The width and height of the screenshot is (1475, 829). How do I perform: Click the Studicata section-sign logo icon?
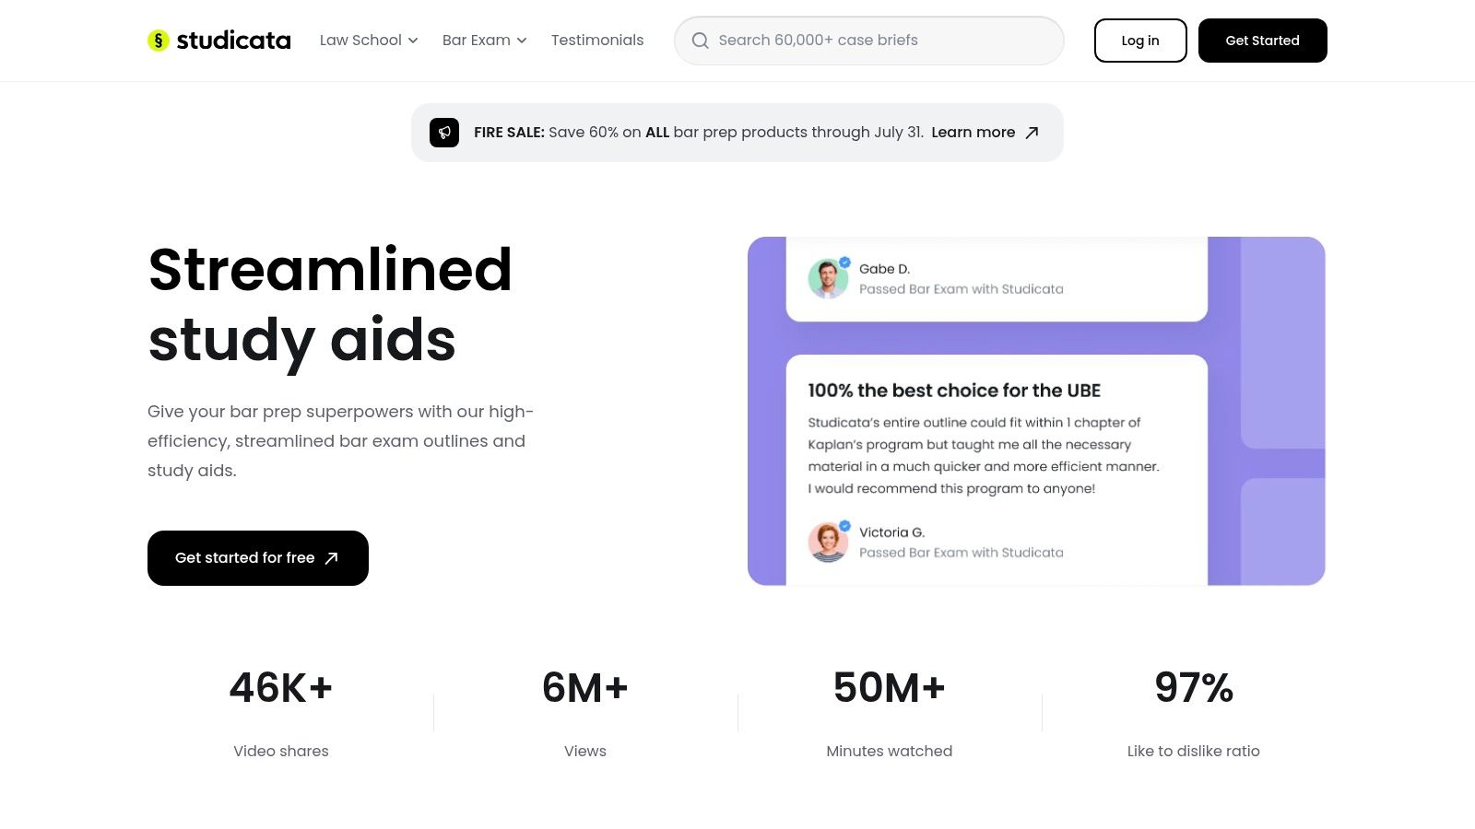point(159,41)
